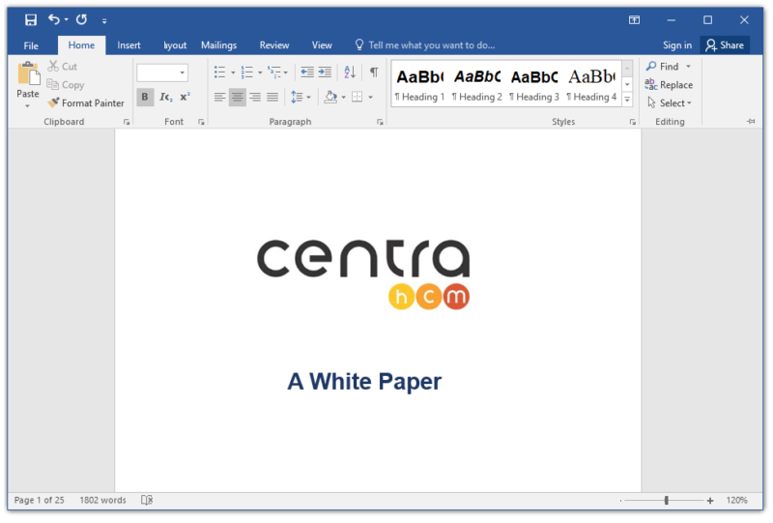The height and width of the screenshot is (523, 773).
Task: Open the proofing errors icon
Action: pos(147,500)
